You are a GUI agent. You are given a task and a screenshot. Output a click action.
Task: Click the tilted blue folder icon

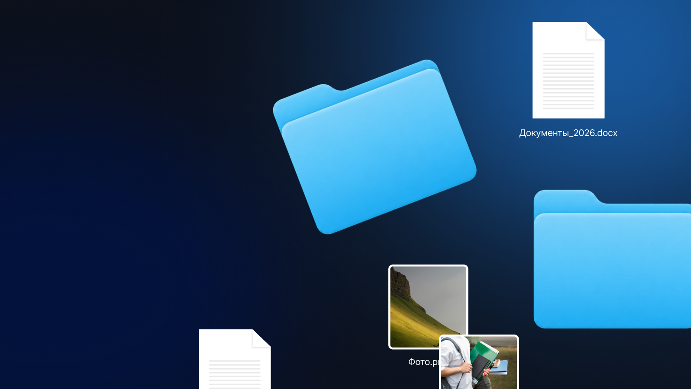[x=375, y=147]
